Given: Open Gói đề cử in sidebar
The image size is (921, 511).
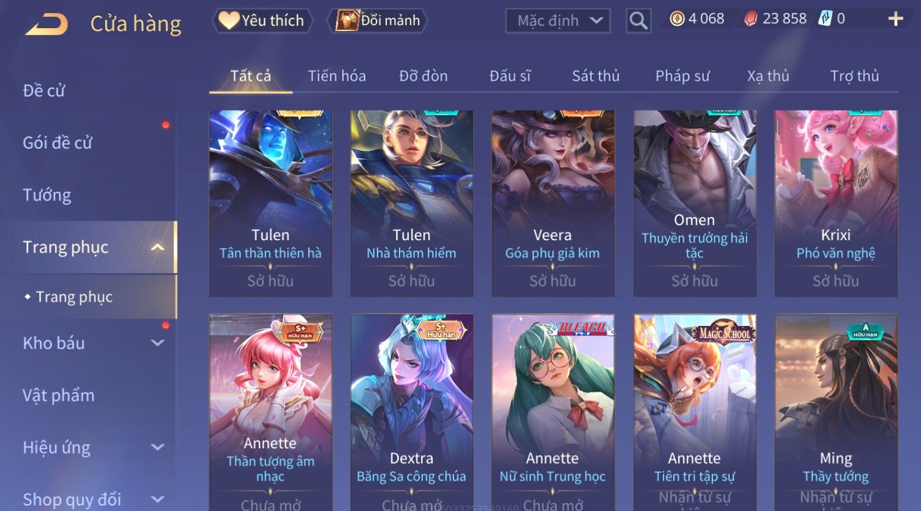Looking at the screenshot, I should [57, 142].
